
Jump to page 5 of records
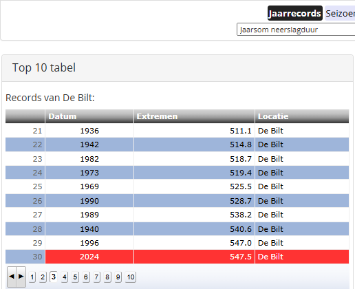click(x=75, y=277)
